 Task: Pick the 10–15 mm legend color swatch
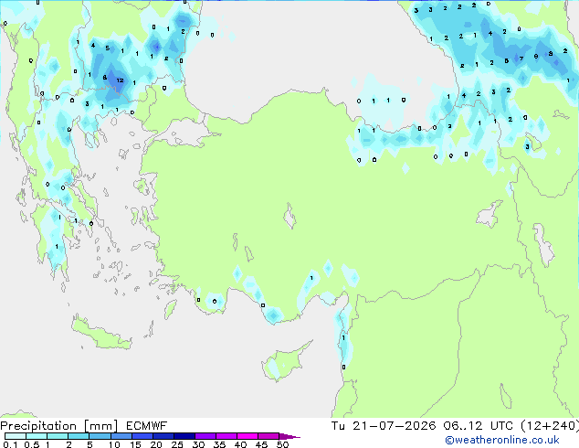tap(121, 436)
